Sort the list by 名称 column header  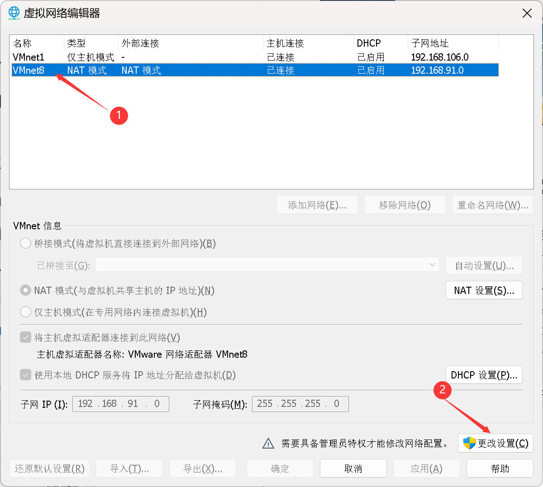click(37, 43)
